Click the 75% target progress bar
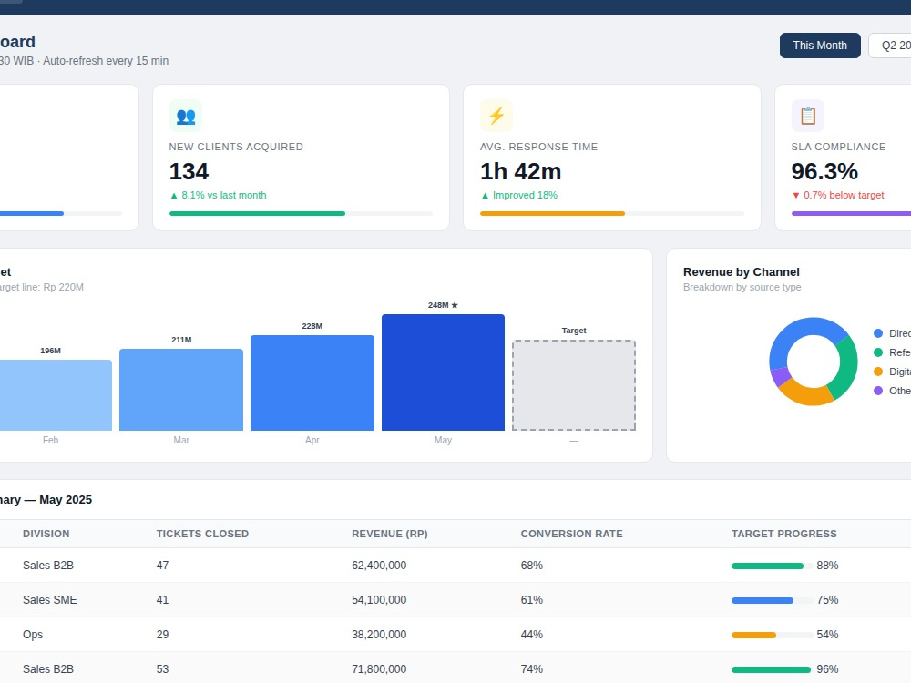This screenshot has height=683, width=911. [773, 600]
